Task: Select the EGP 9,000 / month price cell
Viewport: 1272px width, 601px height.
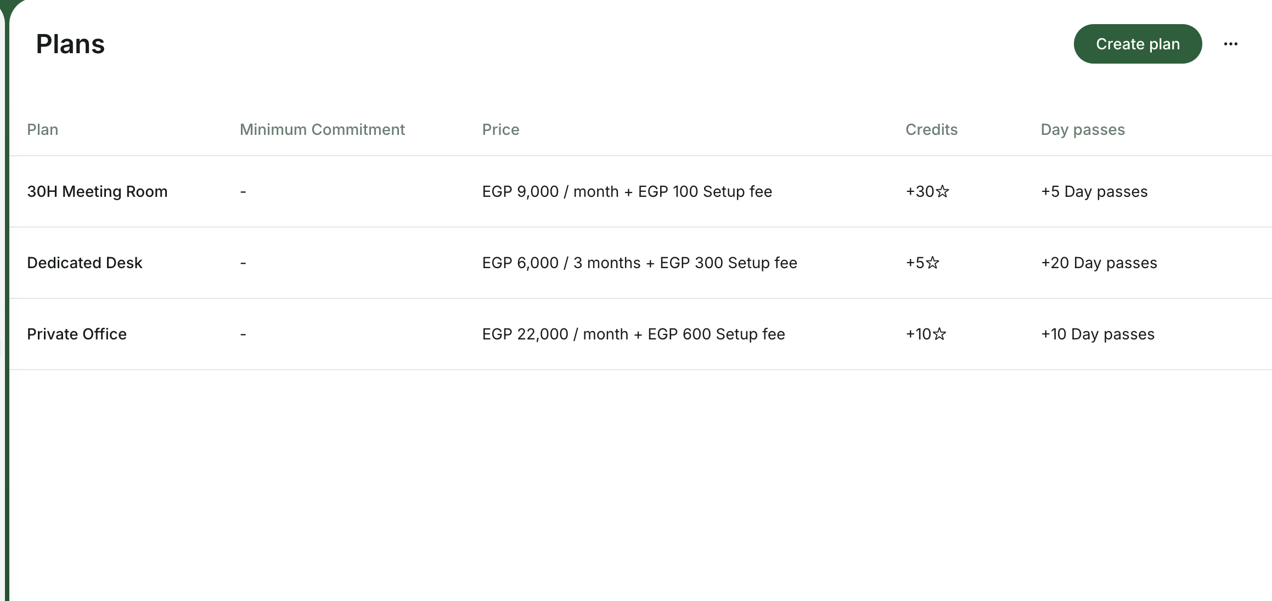Action: 627,191
